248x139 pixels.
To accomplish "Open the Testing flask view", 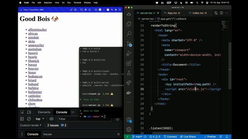I will pos(129,73).
